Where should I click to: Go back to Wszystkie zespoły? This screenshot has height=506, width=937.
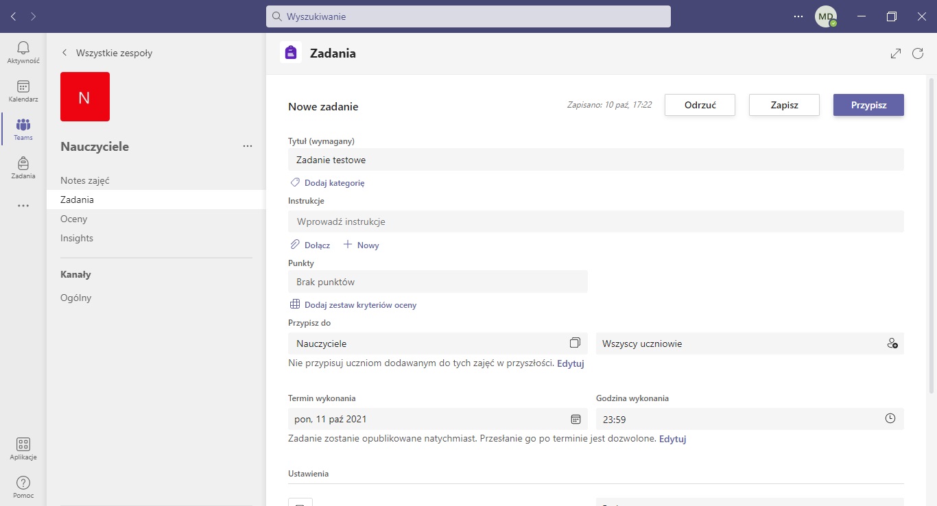(107, 53)
